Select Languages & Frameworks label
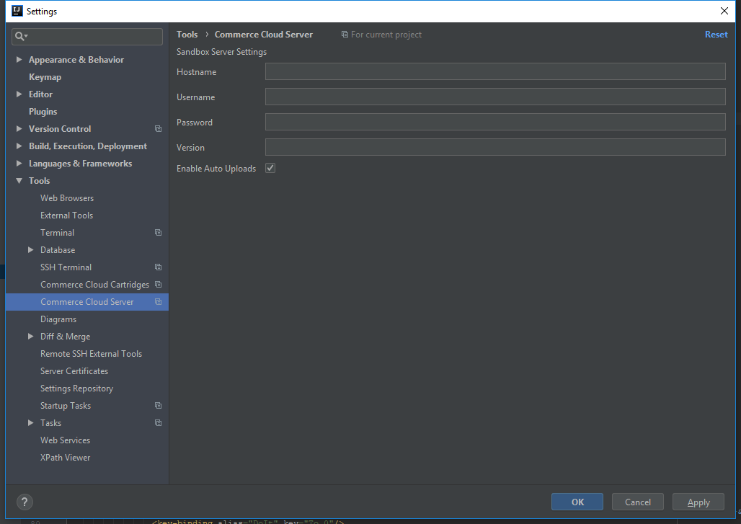 80,164
